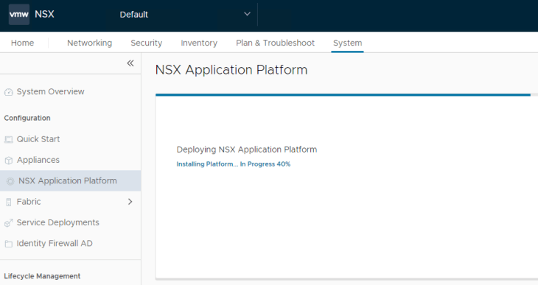Open the Default project dropdown
Viewport: 538px width, 285px height.
point(185,15)
